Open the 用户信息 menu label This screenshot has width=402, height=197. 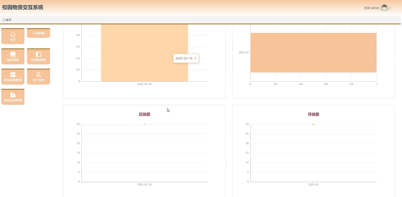(x=39, y=80)
